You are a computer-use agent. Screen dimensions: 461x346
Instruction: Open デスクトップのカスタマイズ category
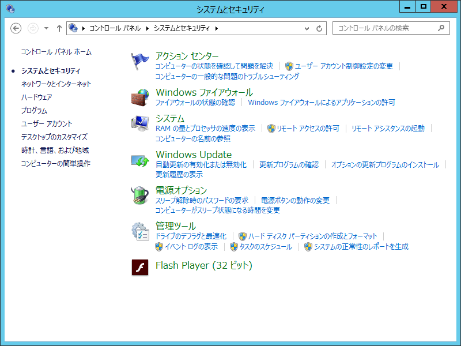pos(54,137)
